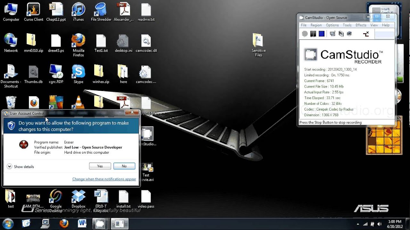
Task: Select the 'test' folder icon
Action: [x=11, y=199]
